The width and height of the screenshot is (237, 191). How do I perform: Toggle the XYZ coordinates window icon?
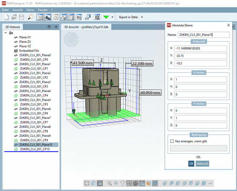coord(63,17)
